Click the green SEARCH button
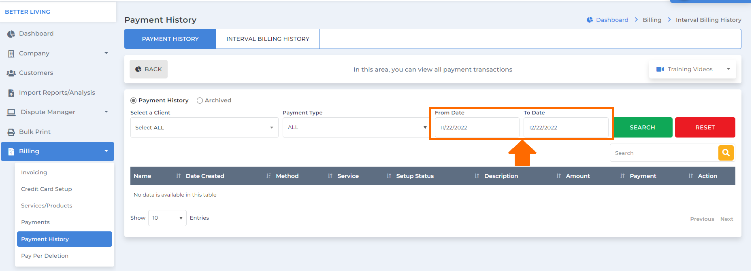The image size is (754, 271). pos(642,127)
